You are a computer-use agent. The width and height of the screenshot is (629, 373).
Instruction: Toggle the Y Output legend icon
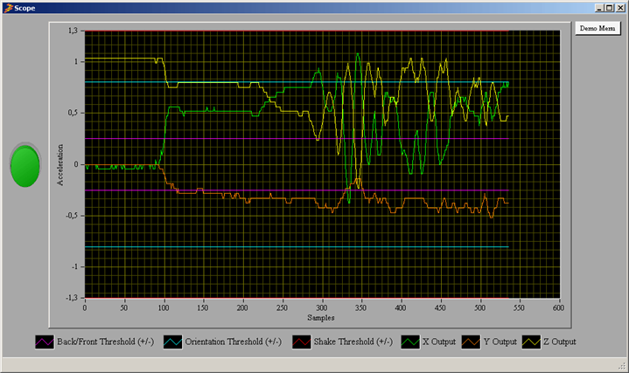point(471,342)
